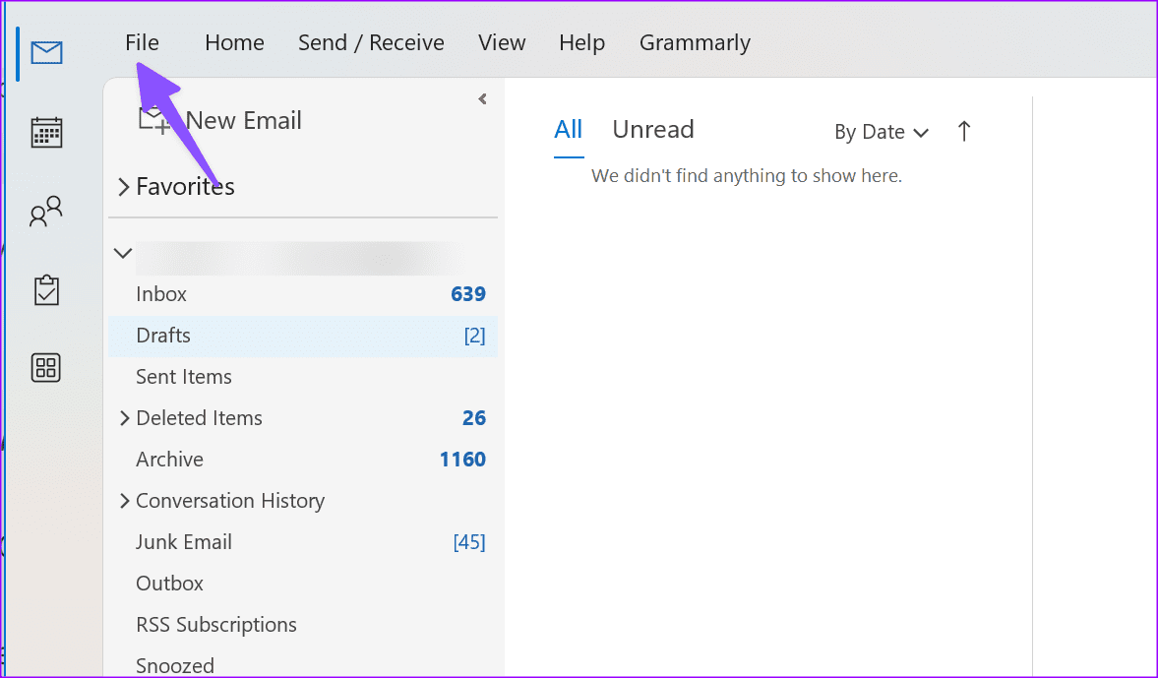Switch to the Calendar icon
The height and width of the screenshot is (678, 1158).
(45, 131)
